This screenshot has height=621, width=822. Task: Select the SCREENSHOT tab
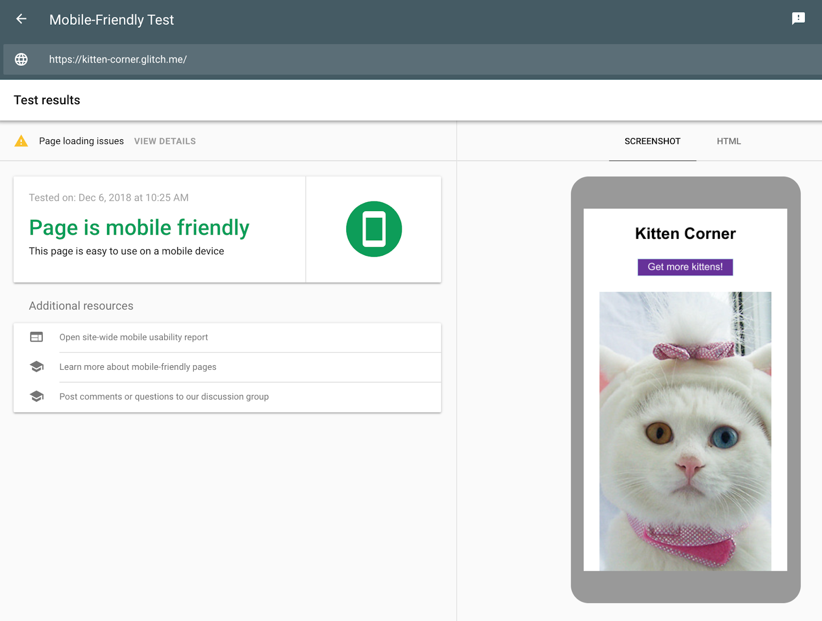(x=652, y=141)
